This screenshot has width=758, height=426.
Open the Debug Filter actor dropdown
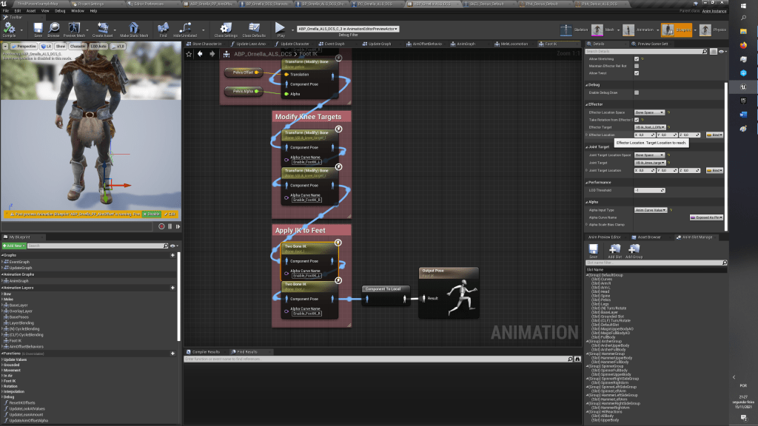point(348,29)
